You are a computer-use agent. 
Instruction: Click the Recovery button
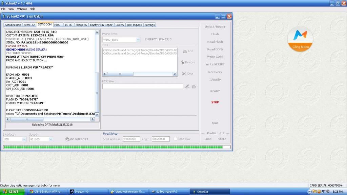tap(215, 72)
